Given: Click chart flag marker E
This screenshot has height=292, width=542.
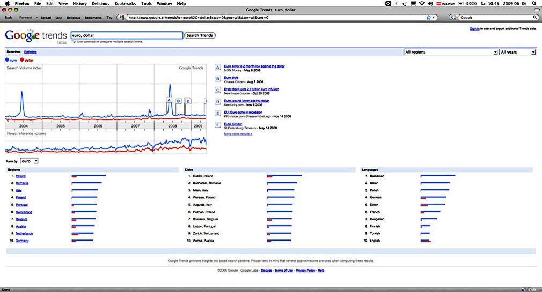Looking at the screenshot, I should (188, 101).
